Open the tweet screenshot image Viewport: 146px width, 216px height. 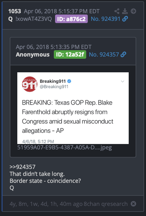(73, 108)
